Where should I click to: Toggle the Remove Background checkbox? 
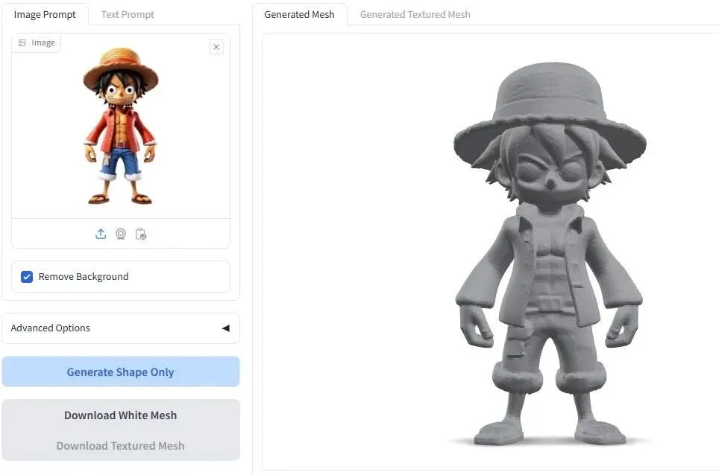click(x=27, y=277)
